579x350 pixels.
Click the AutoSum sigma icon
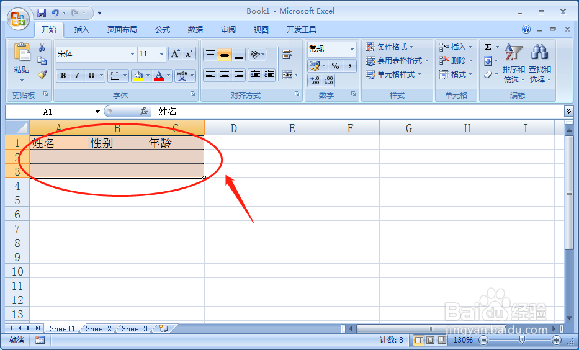pos(488,47)
